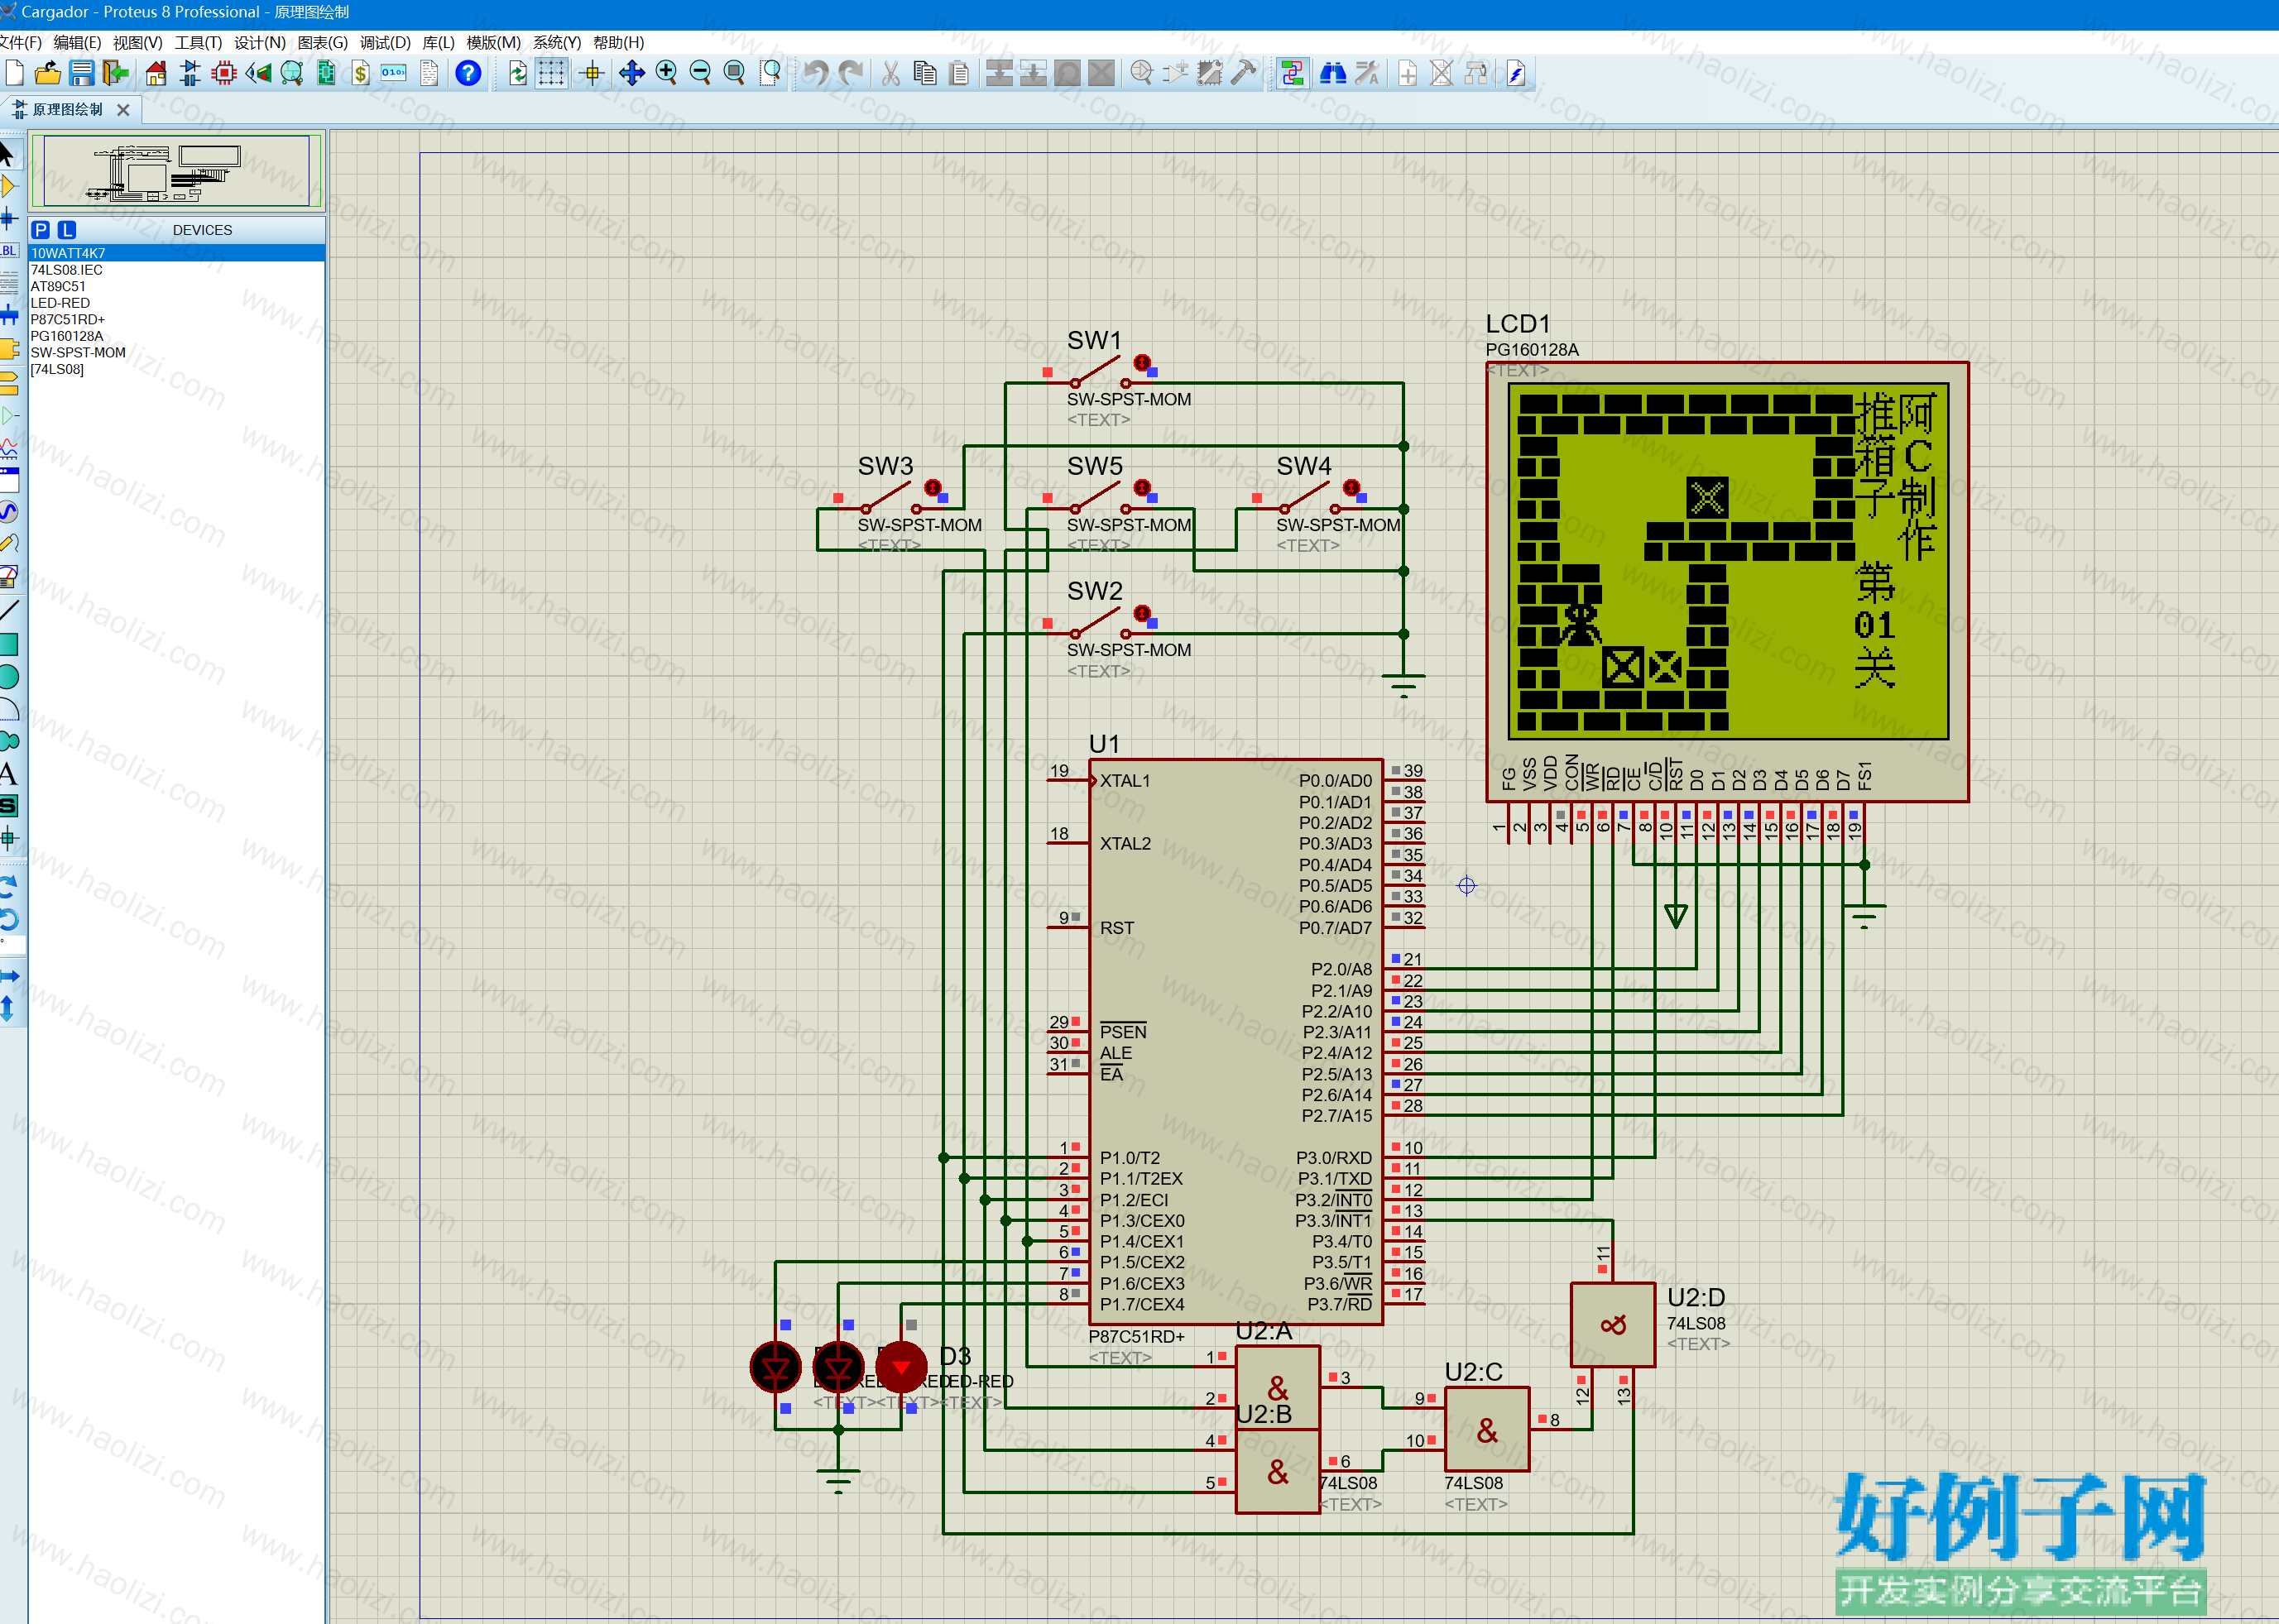Close the 原理图绘制 schematic tab

(x=123, y=110)
